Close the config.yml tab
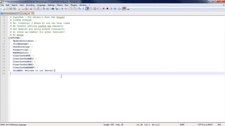 tap(32, 13)
